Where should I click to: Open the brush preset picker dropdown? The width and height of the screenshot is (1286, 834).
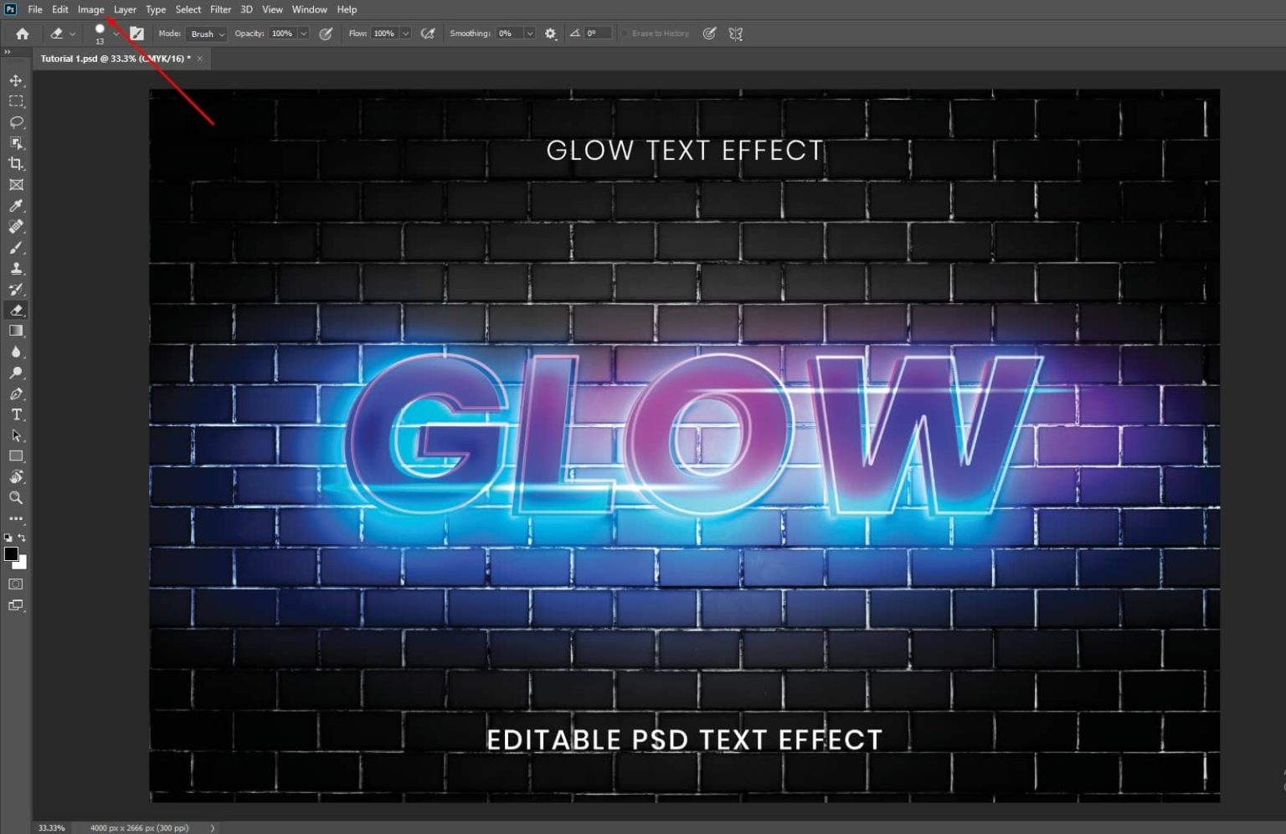[116, 33]
